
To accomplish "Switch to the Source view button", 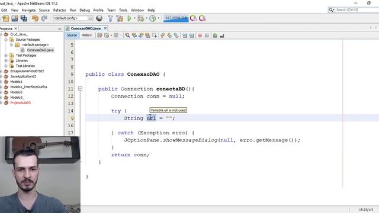I will [x=72, y=35].
